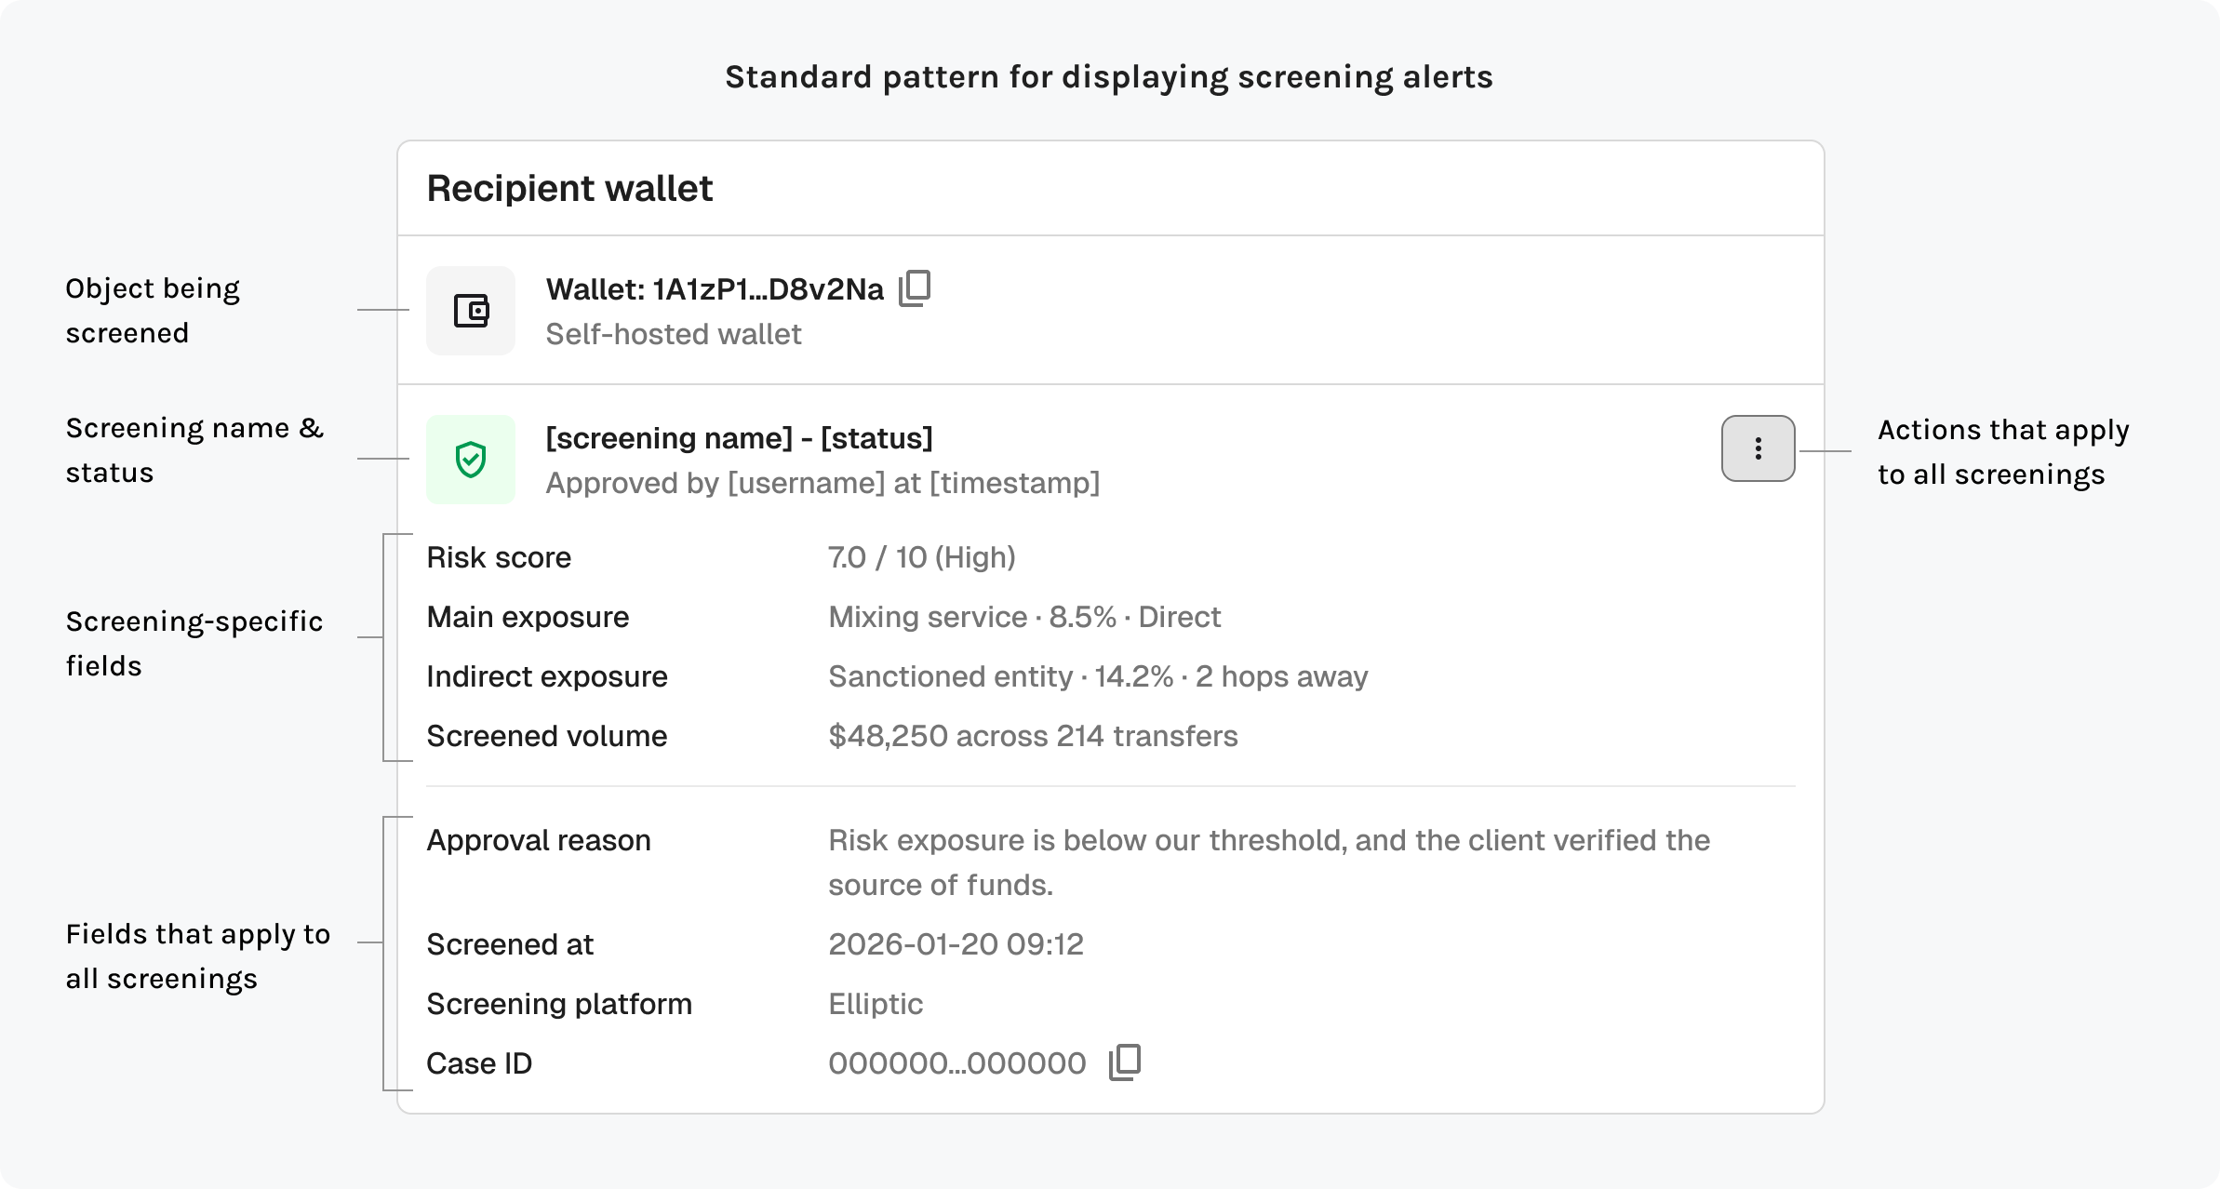Click the Approval reason label
Image resolution: width=2220 pixels, height=1189 pixels.
539,840
